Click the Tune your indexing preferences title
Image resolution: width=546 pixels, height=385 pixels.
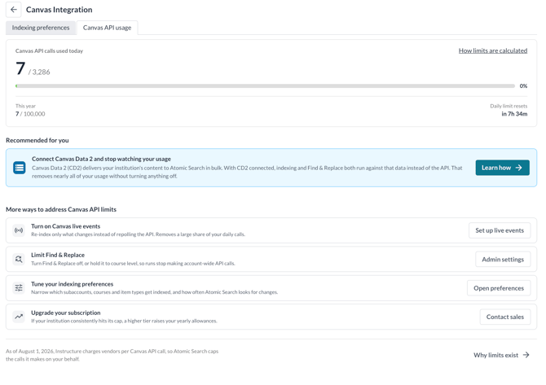72,284
